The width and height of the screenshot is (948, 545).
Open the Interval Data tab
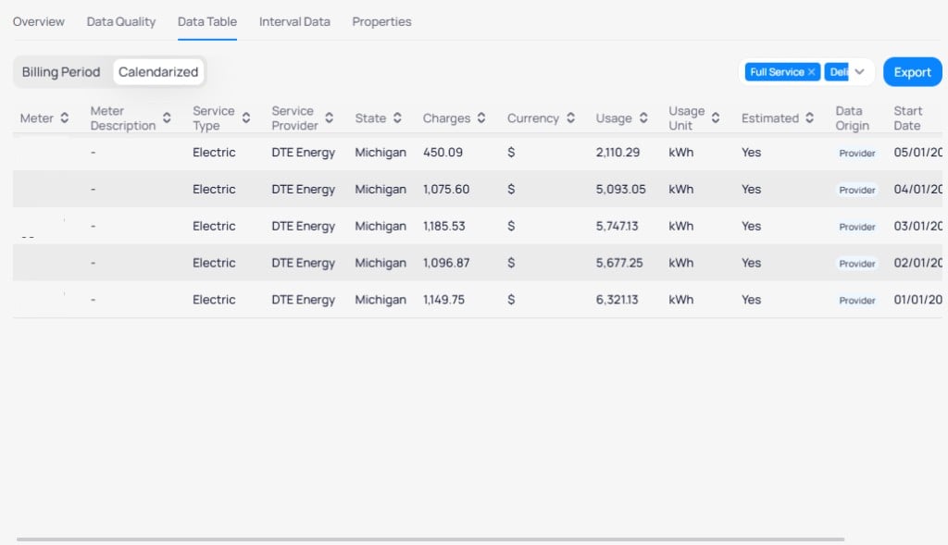294,22
